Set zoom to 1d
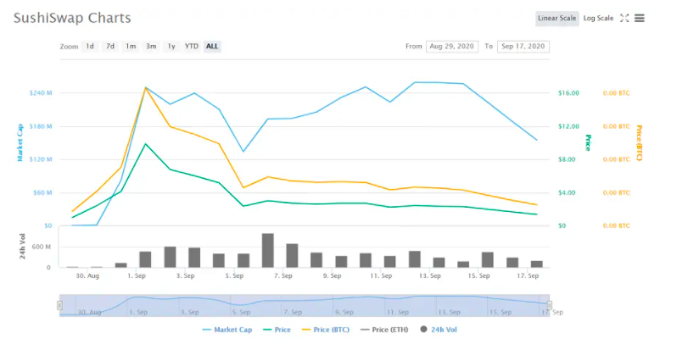 coord(90,46)
